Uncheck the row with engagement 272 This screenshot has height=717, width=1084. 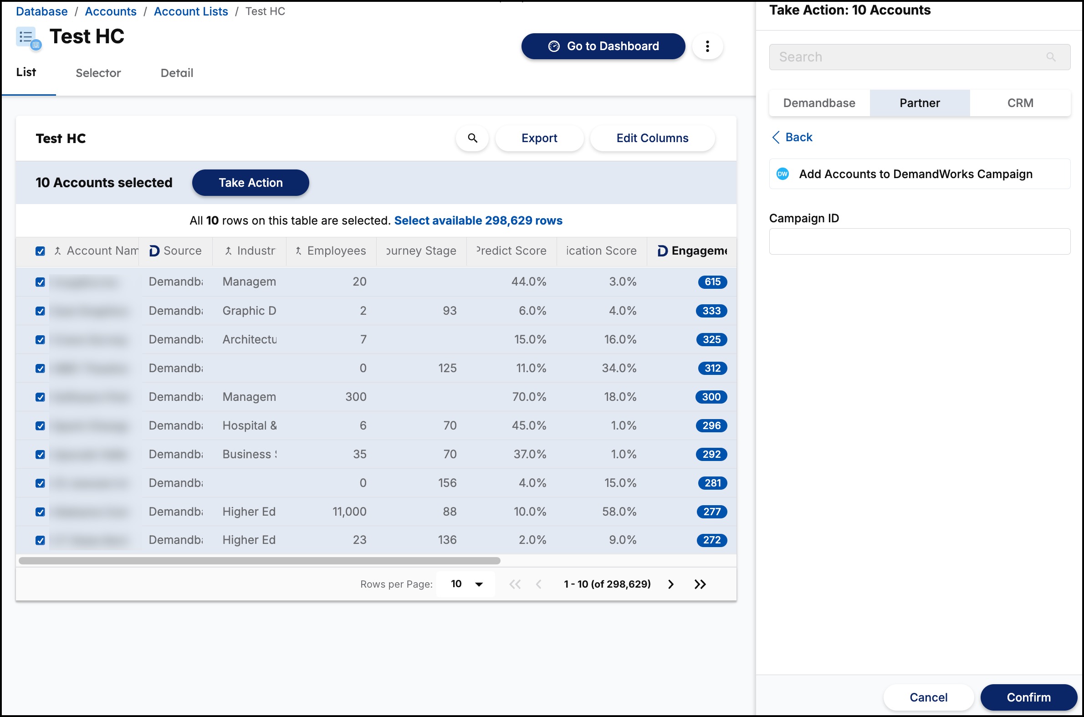point(40,541)
